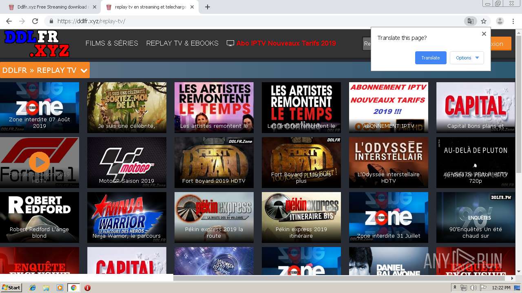Click the orange Connexion button
The height and width of the screenshot is (293, 522).
pos(501,44)
